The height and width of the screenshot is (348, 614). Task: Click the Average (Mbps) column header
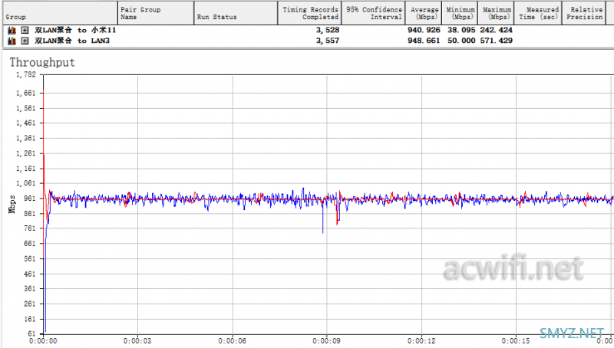(x=424, y=13)
